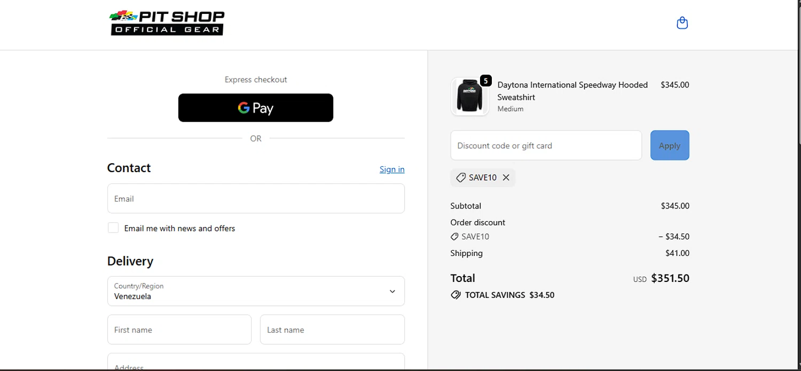The image size is (801, 371).
Task: Click the $351.50 total amount
Action: (x=670, y=278)
